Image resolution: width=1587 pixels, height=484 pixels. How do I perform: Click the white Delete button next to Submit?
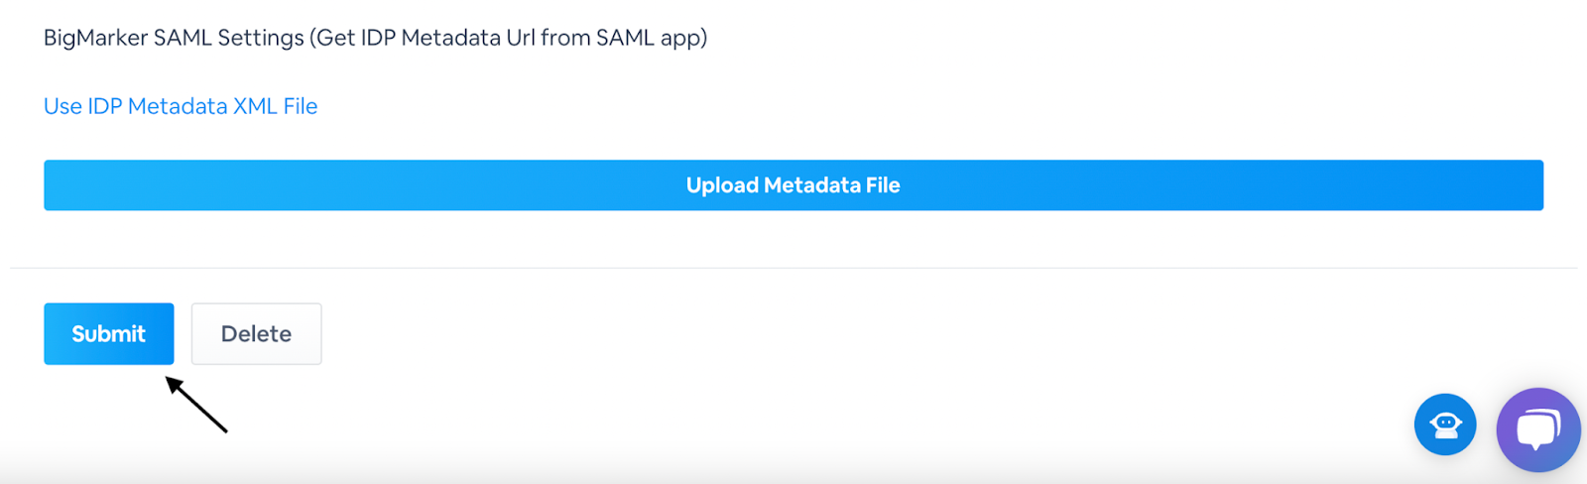tap(256, 334)
